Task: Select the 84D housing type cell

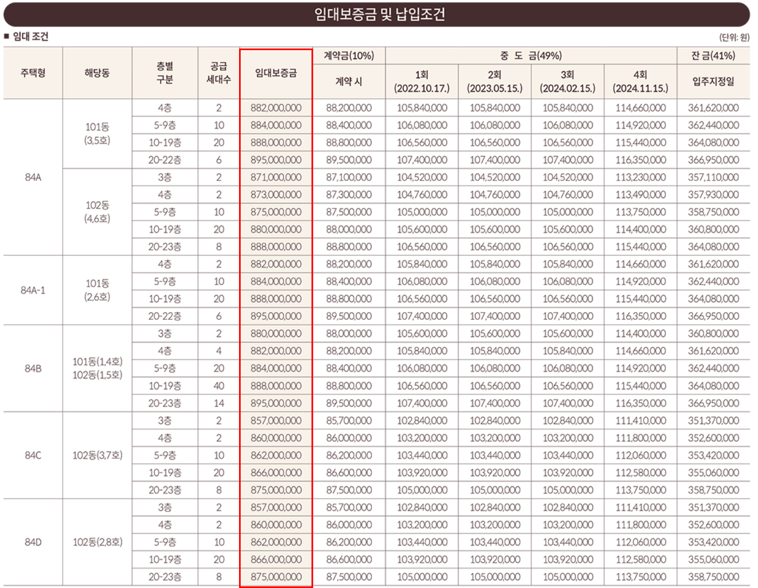Action: pos(33,542)
